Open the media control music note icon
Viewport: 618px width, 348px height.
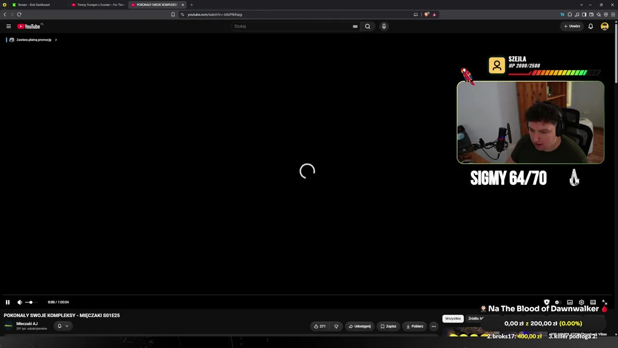577,14
